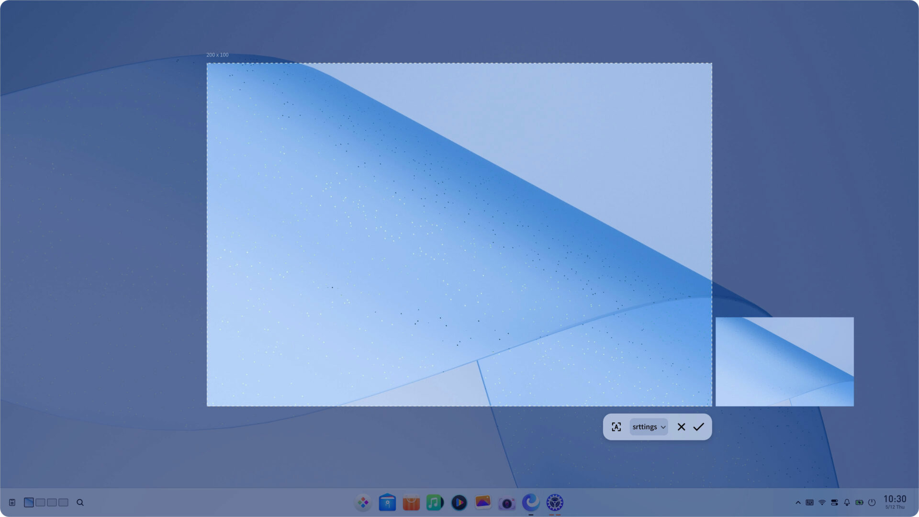This screenshot has width=919, height=517.
Task: Launch the Browser from the dock
Action: click(530, 503)
